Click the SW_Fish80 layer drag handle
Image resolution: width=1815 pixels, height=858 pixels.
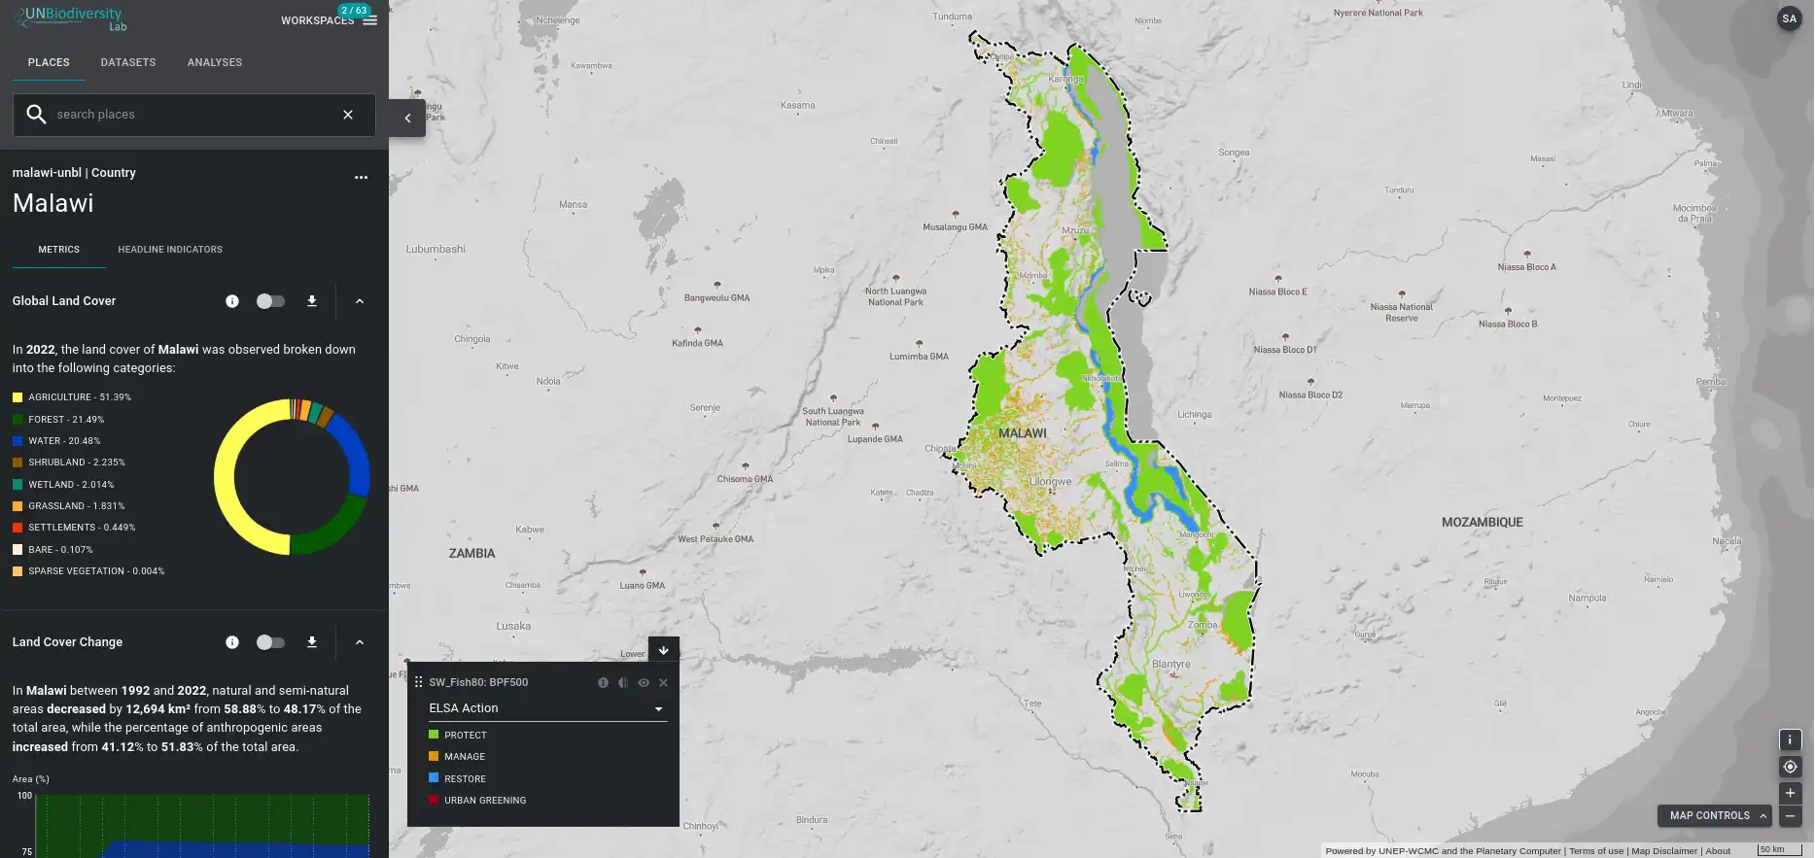[419, 682]
